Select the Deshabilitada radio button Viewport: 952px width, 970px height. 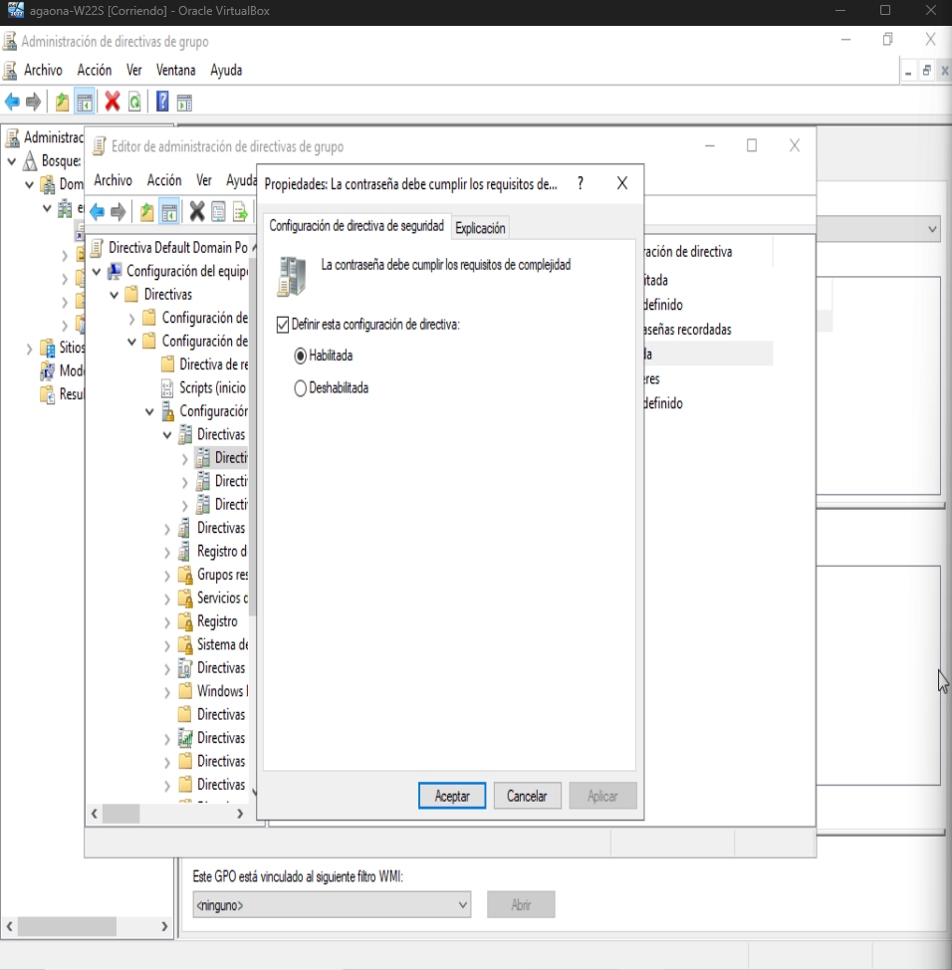click(301, 388)
